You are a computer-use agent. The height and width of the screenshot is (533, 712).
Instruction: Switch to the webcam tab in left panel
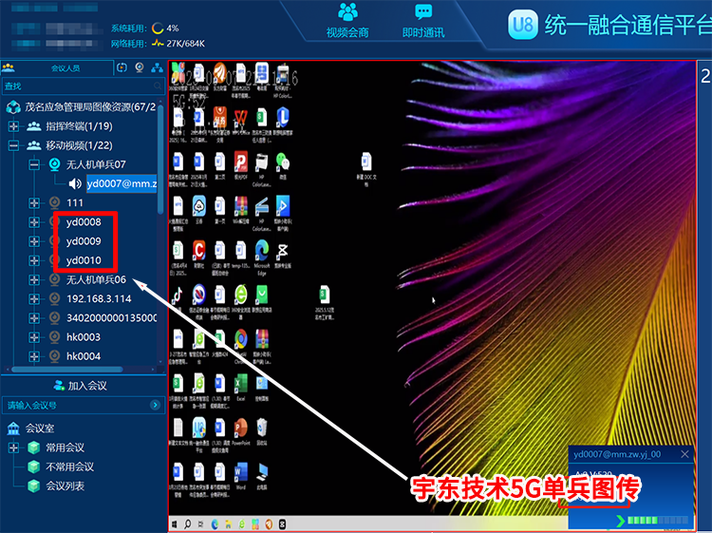(x=139, y=68)
